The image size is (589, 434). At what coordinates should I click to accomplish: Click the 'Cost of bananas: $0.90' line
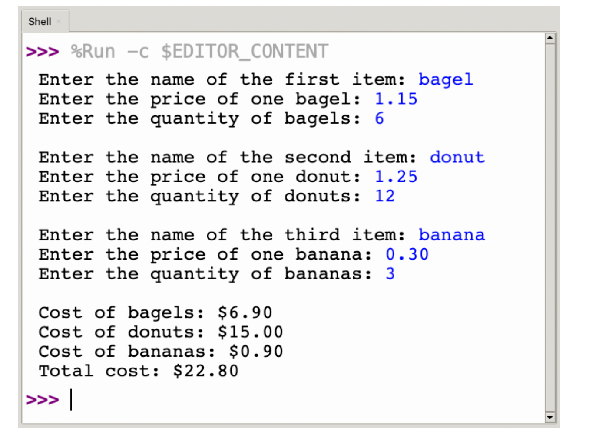coord(161,352)
